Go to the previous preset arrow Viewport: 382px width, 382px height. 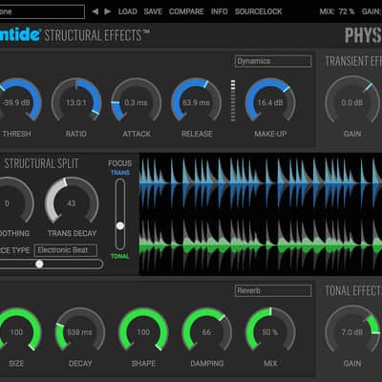95,11
